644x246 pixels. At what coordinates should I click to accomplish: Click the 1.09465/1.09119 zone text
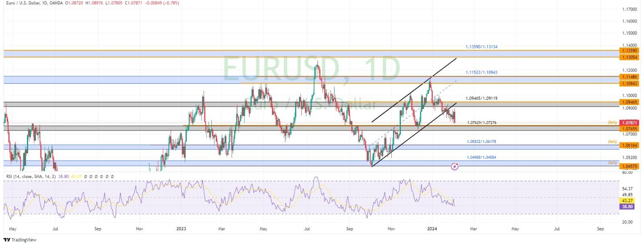[x=481, y=98]
